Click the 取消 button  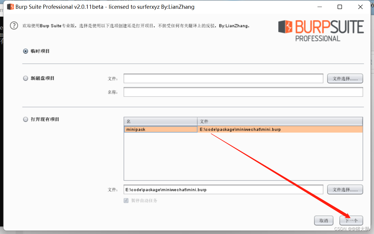point(324,221)
